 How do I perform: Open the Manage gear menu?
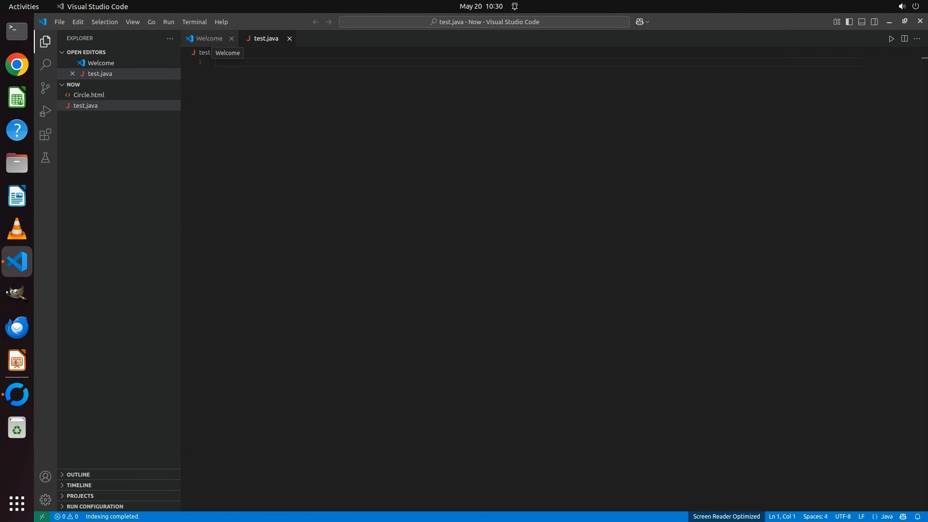(45, 499)
